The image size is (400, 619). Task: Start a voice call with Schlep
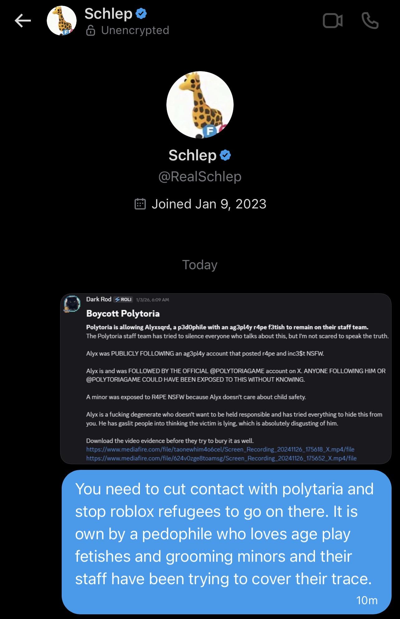(x=370, y=21)
